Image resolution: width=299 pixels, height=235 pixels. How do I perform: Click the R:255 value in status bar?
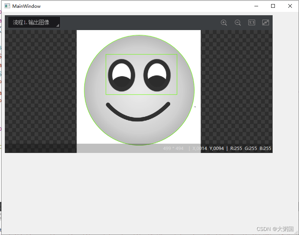236,148
